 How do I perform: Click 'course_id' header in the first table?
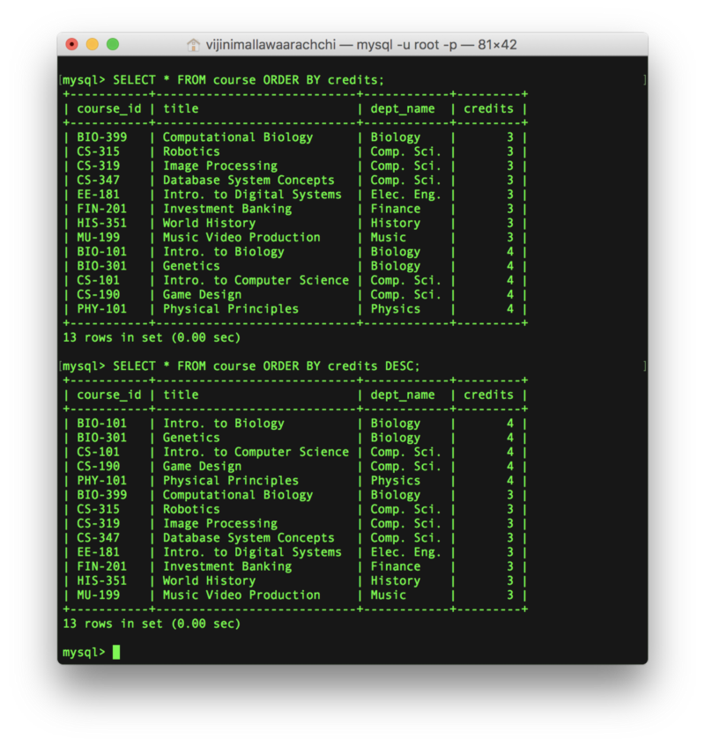tap(108, 109)
